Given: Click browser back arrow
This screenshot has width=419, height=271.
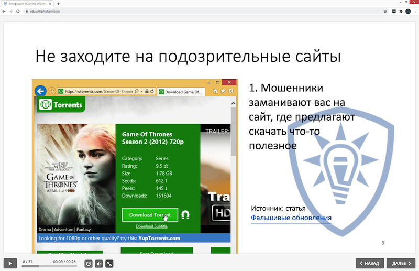Looking at the screenshot, I should [x=4, y=11].
